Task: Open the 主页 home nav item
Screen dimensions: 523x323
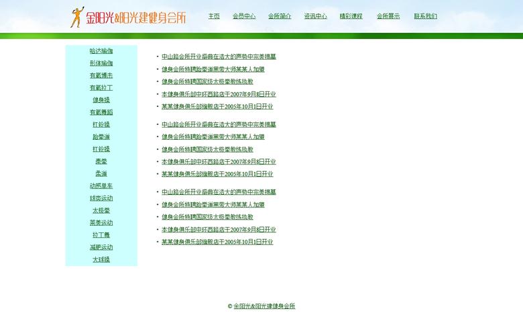Action: pos(214,16)
